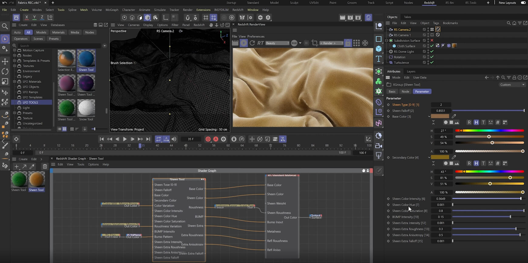Click the Base Color swatch
The image size is (528, 263).
point(440,116)
